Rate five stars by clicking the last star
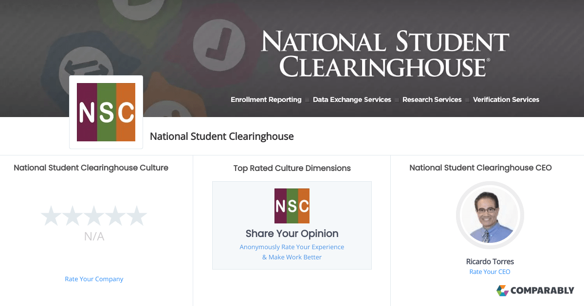 tap(137, 216)
